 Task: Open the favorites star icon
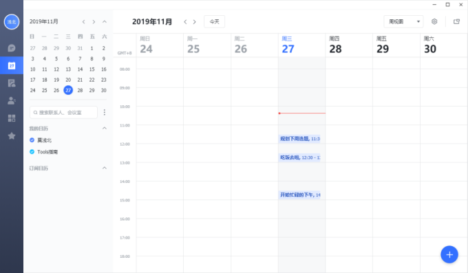click(x=12, y=135)
